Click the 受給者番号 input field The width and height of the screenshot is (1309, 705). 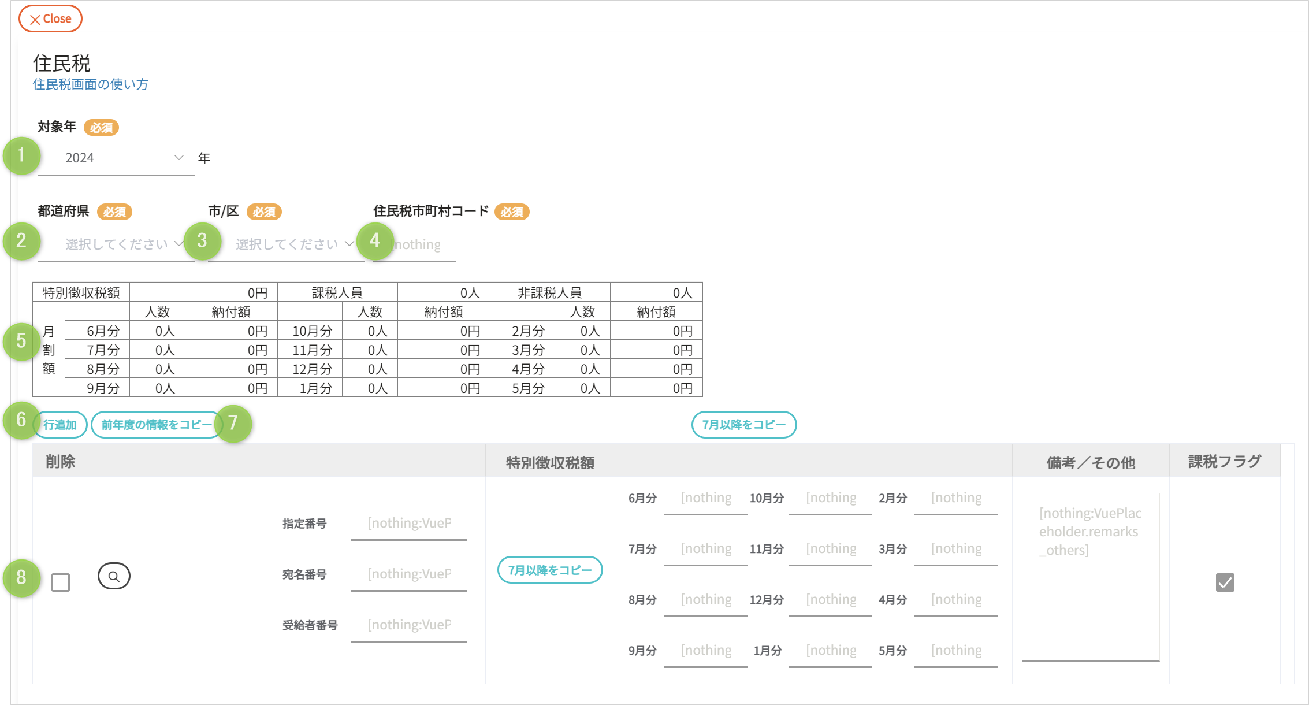pos(409,625)
